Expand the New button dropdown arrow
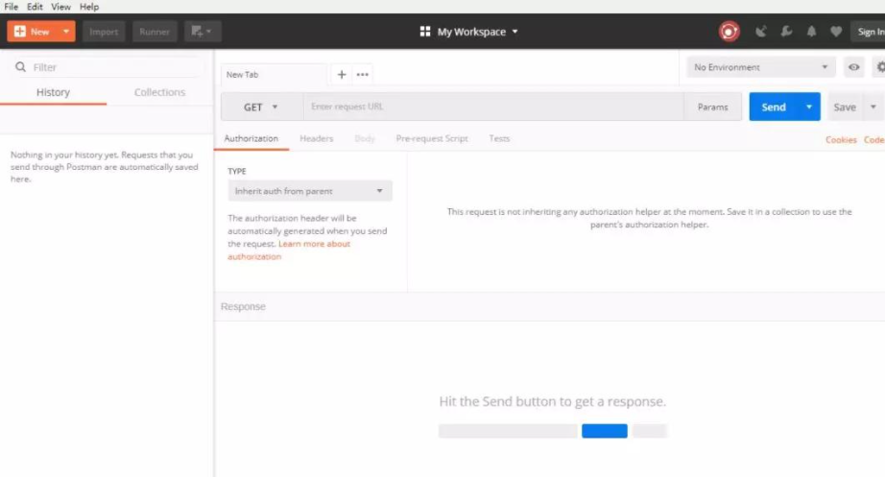The image size is (885, 477). point(66,32)
